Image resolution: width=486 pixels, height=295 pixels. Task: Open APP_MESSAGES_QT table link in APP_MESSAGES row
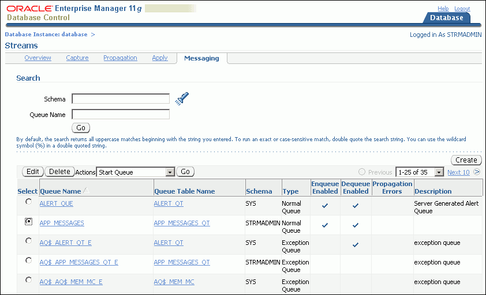(182, 223)
